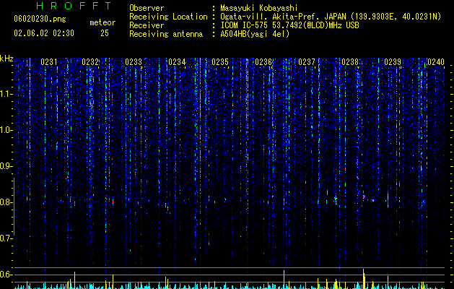Click the 0231 time marker

[49, 62]
